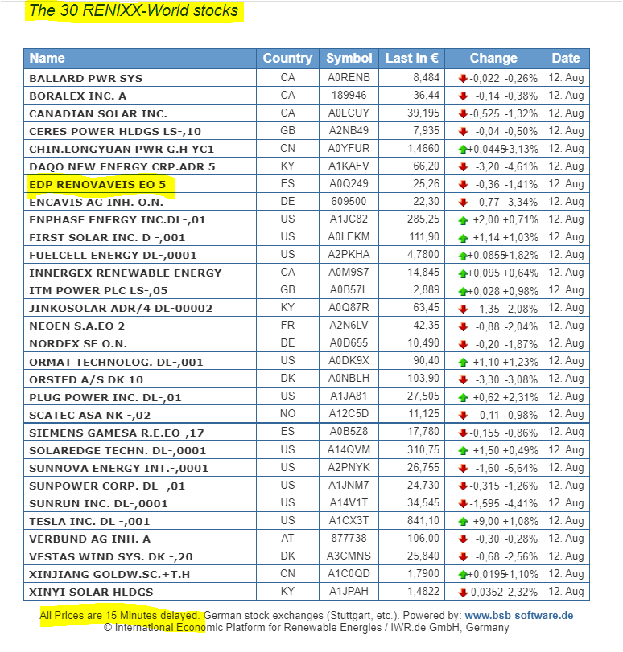Image resolution: width=623 pixels, height=652 pixels.
Task: Click the green up arrow in Ormat row
Action: point(463,362)
